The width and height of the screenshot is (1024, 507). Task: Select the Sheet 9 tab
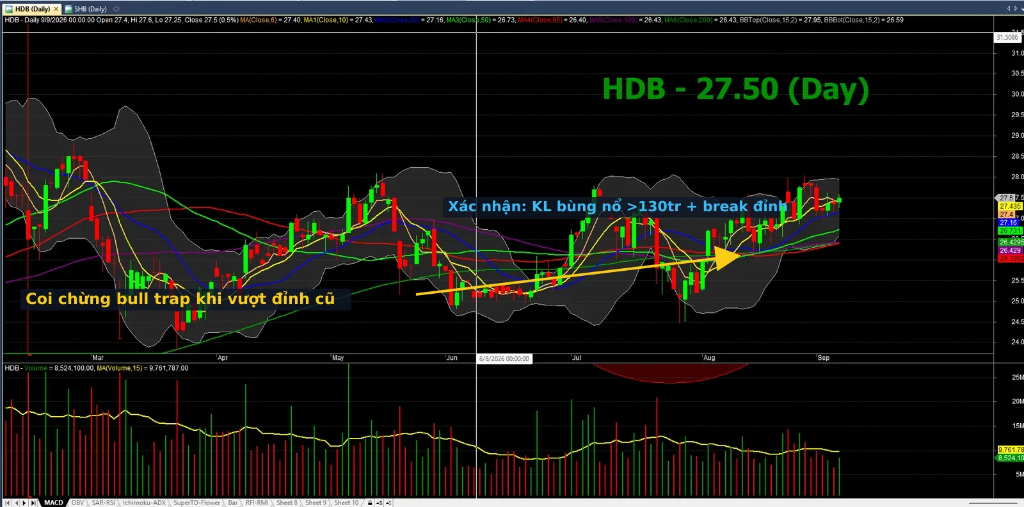tap(316, 503)
